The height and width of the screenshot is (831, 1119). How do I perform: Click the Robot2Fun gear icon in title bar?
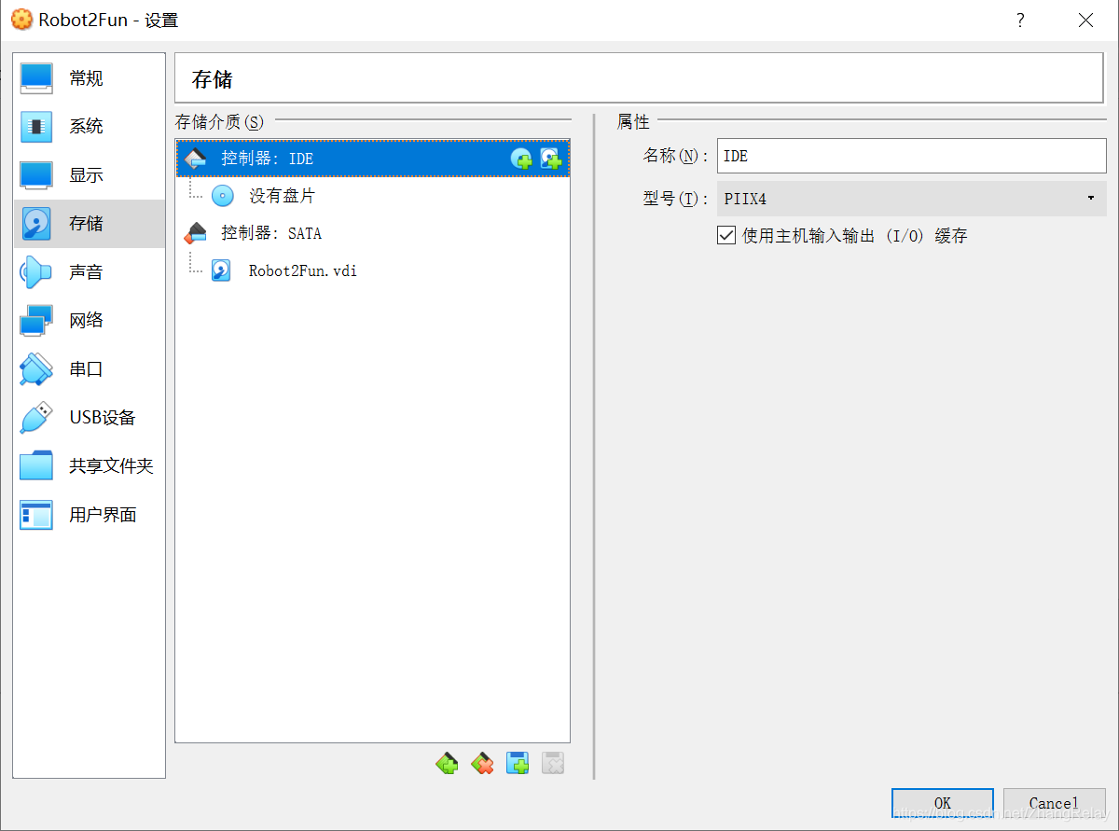point(21,20)
